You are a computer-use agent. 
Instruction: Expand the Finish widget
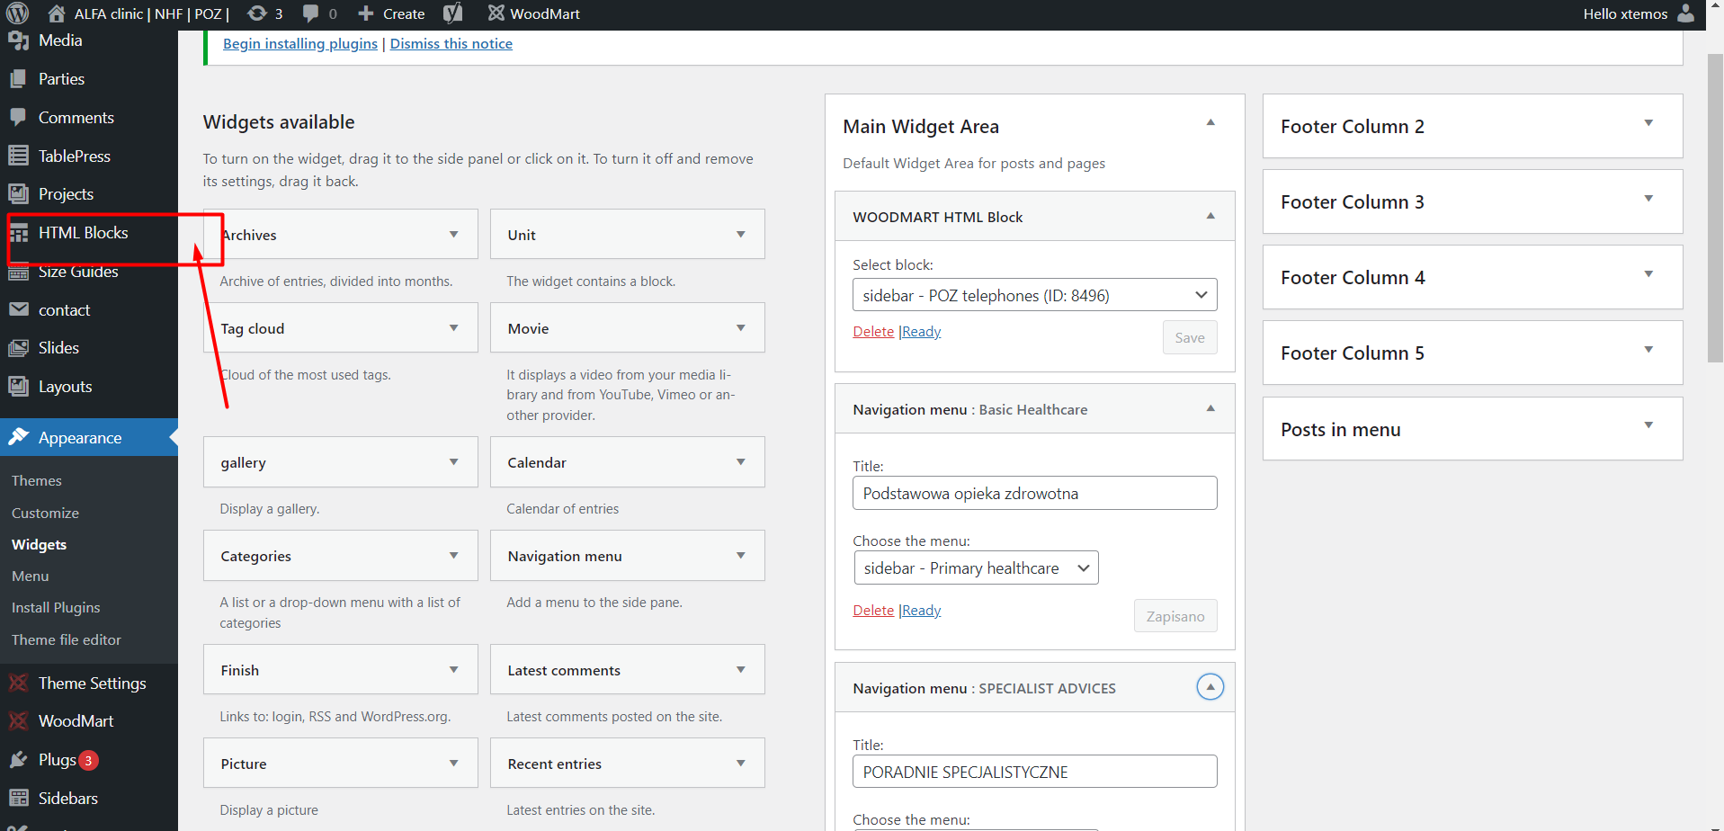pyautogui.click(x=454, y=670)
